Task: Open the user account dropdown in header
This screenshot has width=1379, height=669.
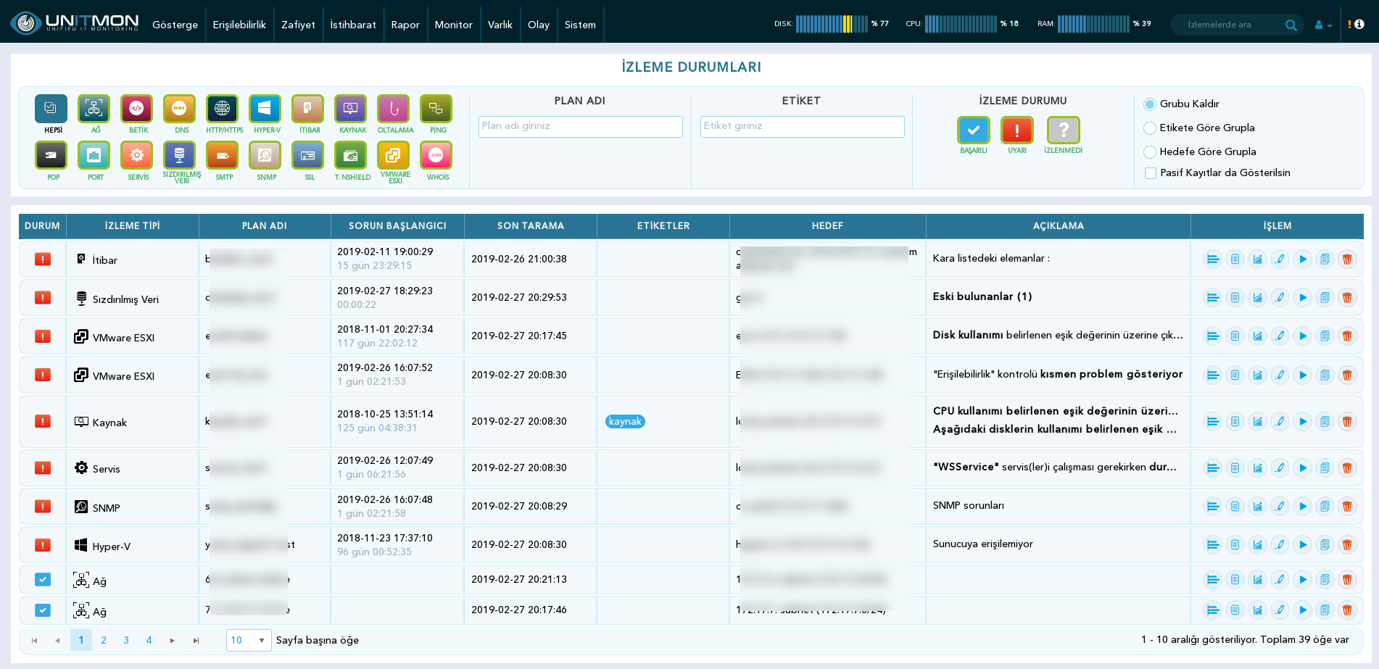Action: point(1323,25)
